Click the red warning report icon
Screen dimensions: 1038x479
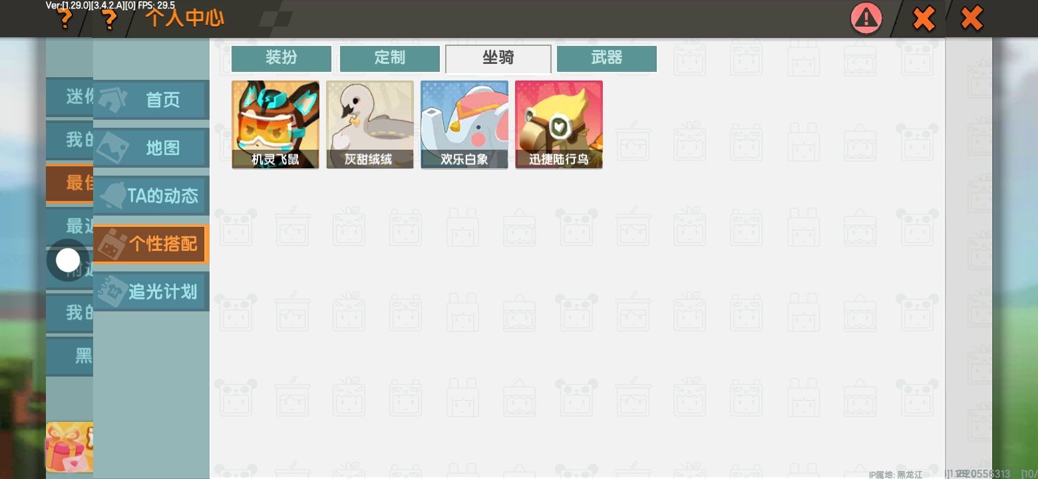pos(866,19)
